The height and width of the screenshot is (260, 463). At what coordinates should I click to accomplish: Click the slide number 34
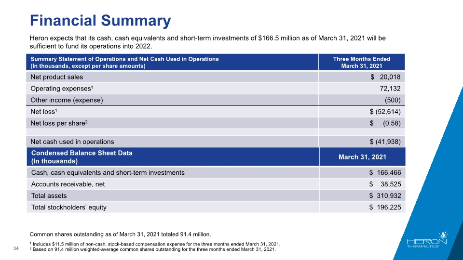point(16,248)
